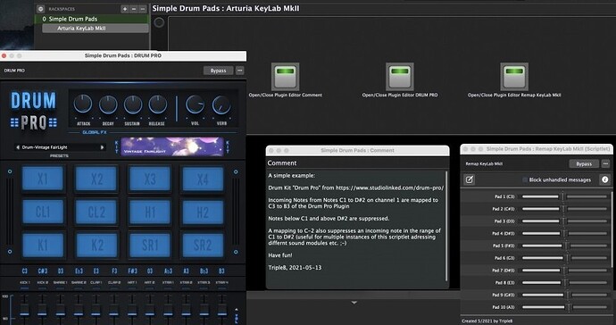Trigger the H2 hat pad

click(x=203, y=212)
